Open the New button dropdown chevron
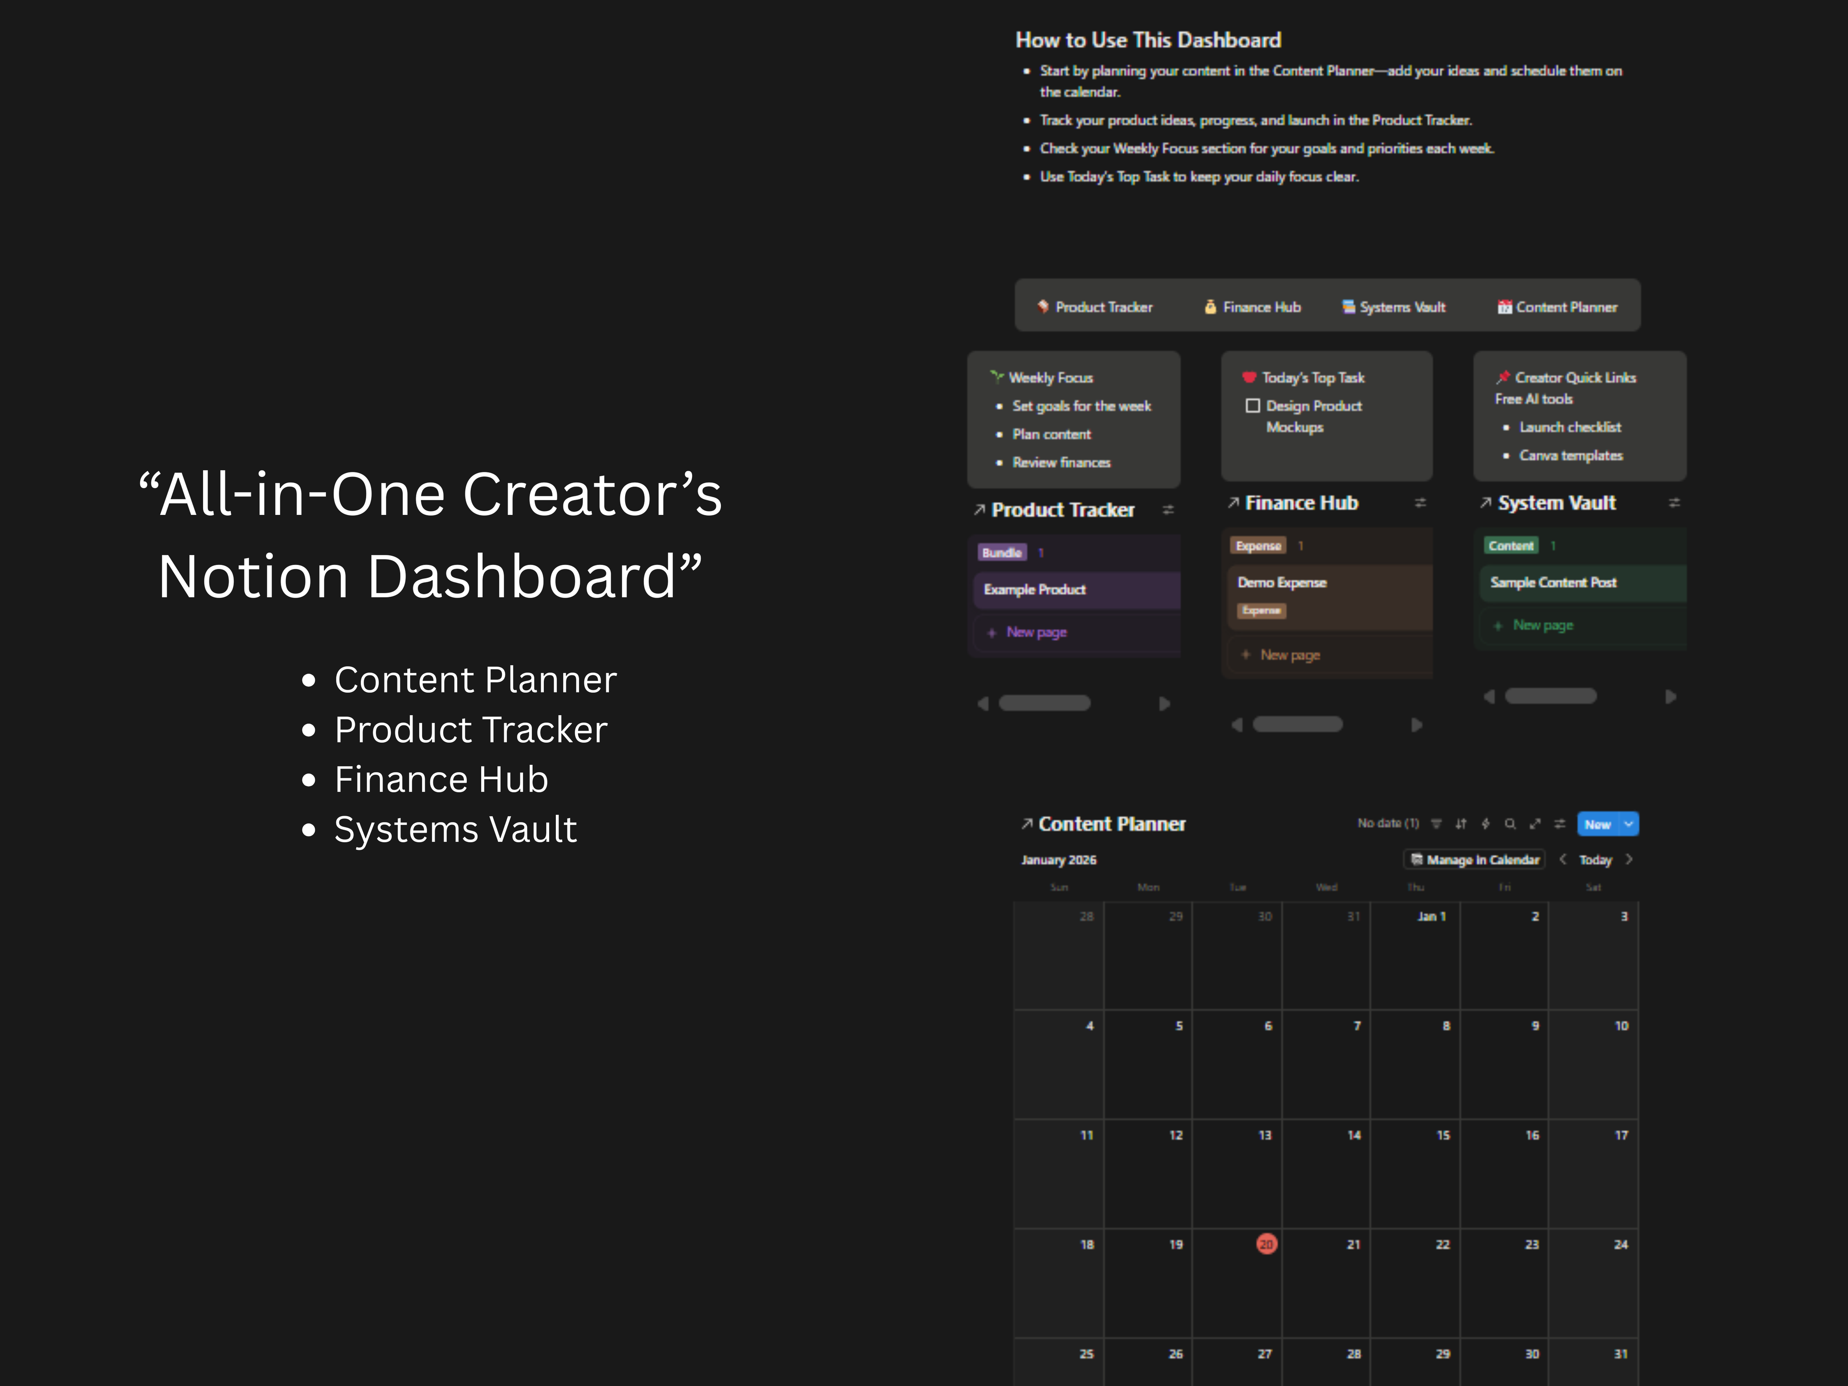1848x1386 pixels. click(1628, 824)
